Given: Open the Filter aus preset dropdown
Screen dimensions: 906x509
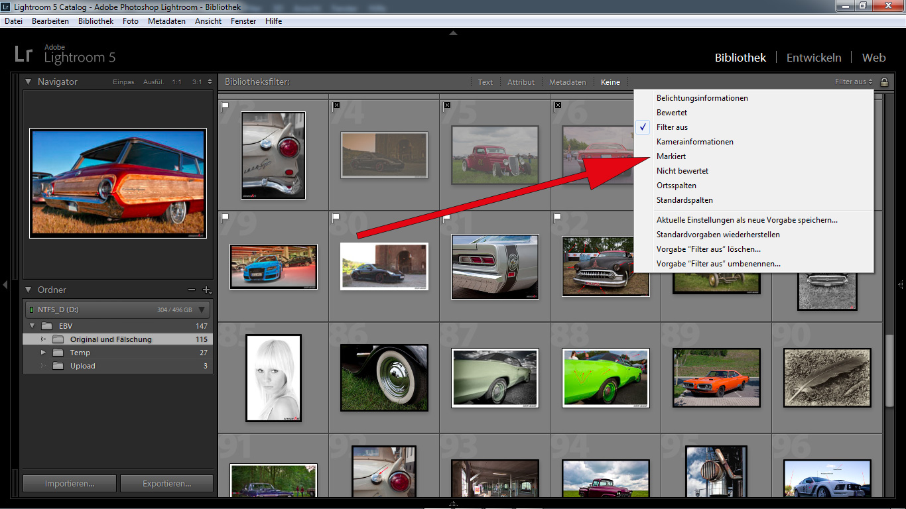Looking at the screenshot, I should 854,82.
